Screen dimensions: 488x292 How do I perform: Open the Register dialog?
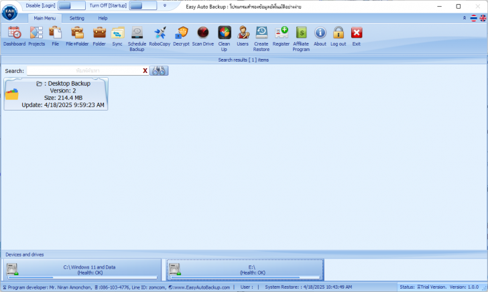pos(281,36)
